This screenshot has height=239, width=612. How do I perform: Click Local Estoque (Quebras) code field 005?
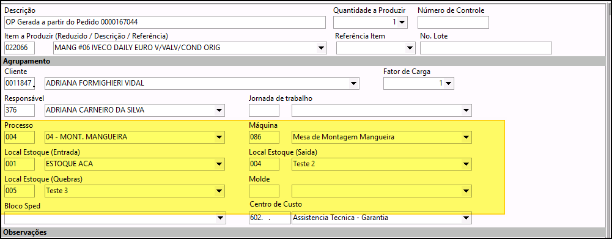pos(20,191)
